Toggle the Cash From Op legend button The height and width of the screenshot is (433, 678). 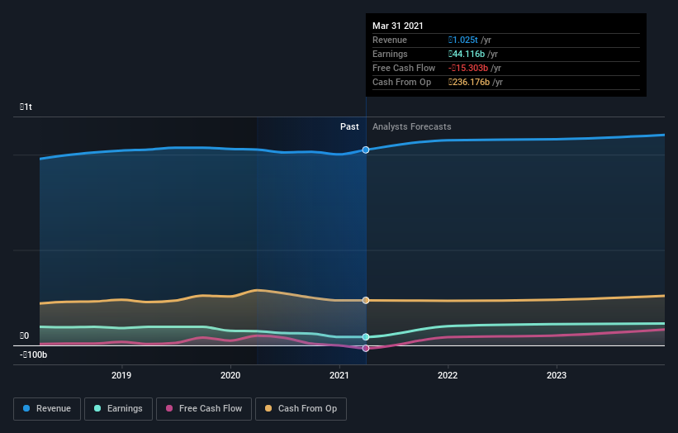pyautogui.click(x=301, y=409)
